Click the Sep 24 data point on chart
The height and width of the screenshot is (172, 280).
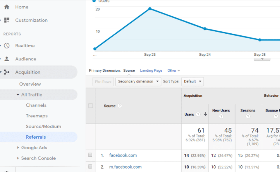point(205,29)
